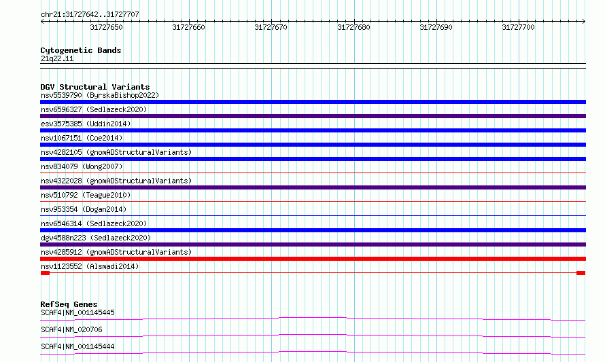The height and width of the screenshot is (362, 605).
Task: Open SCAF4|NM_001145444 transcript label
Action: [77, 346]
